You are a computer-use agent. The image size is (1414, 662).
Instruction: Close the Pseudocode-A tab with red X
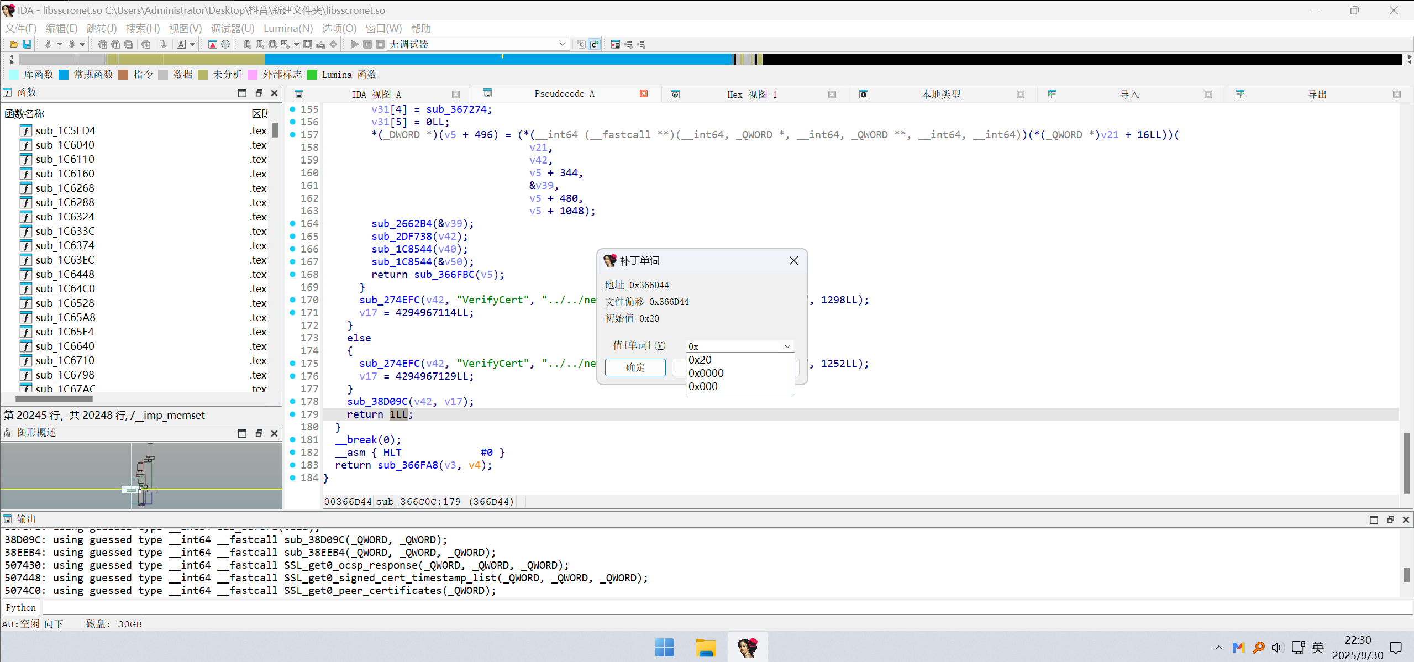[644, 93]
